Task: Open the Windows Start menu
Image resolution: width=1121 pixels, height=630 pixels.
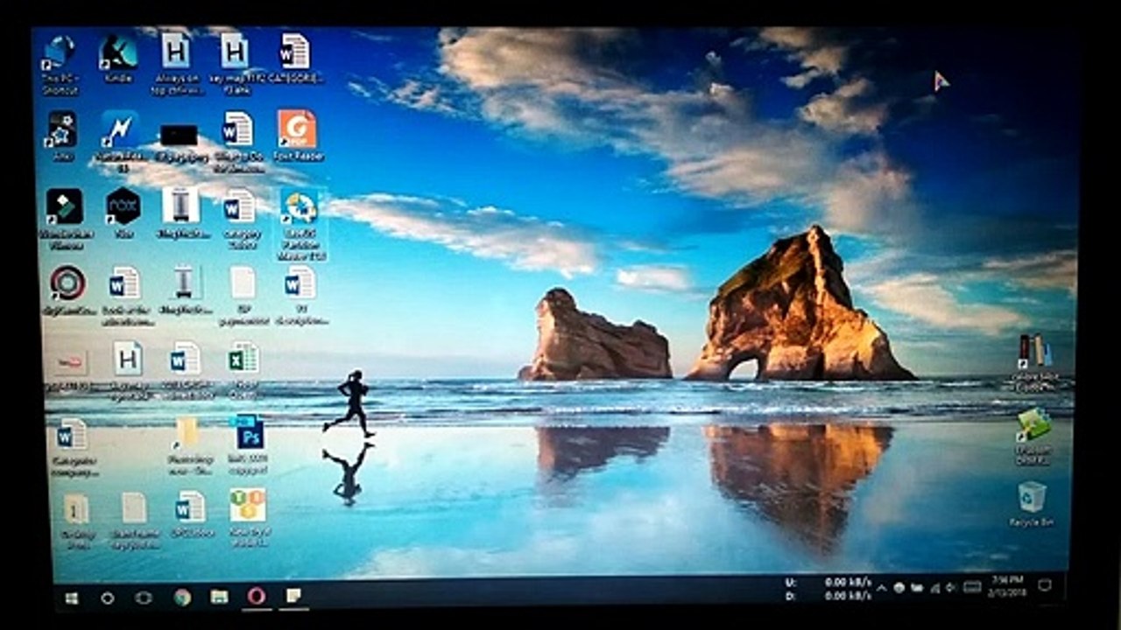Action: click(x=72, y=598)
